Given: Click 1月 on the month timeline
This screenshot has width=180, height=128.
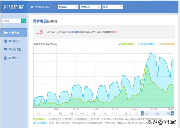Looking at the screenshot, I should (x=125, y=113).
